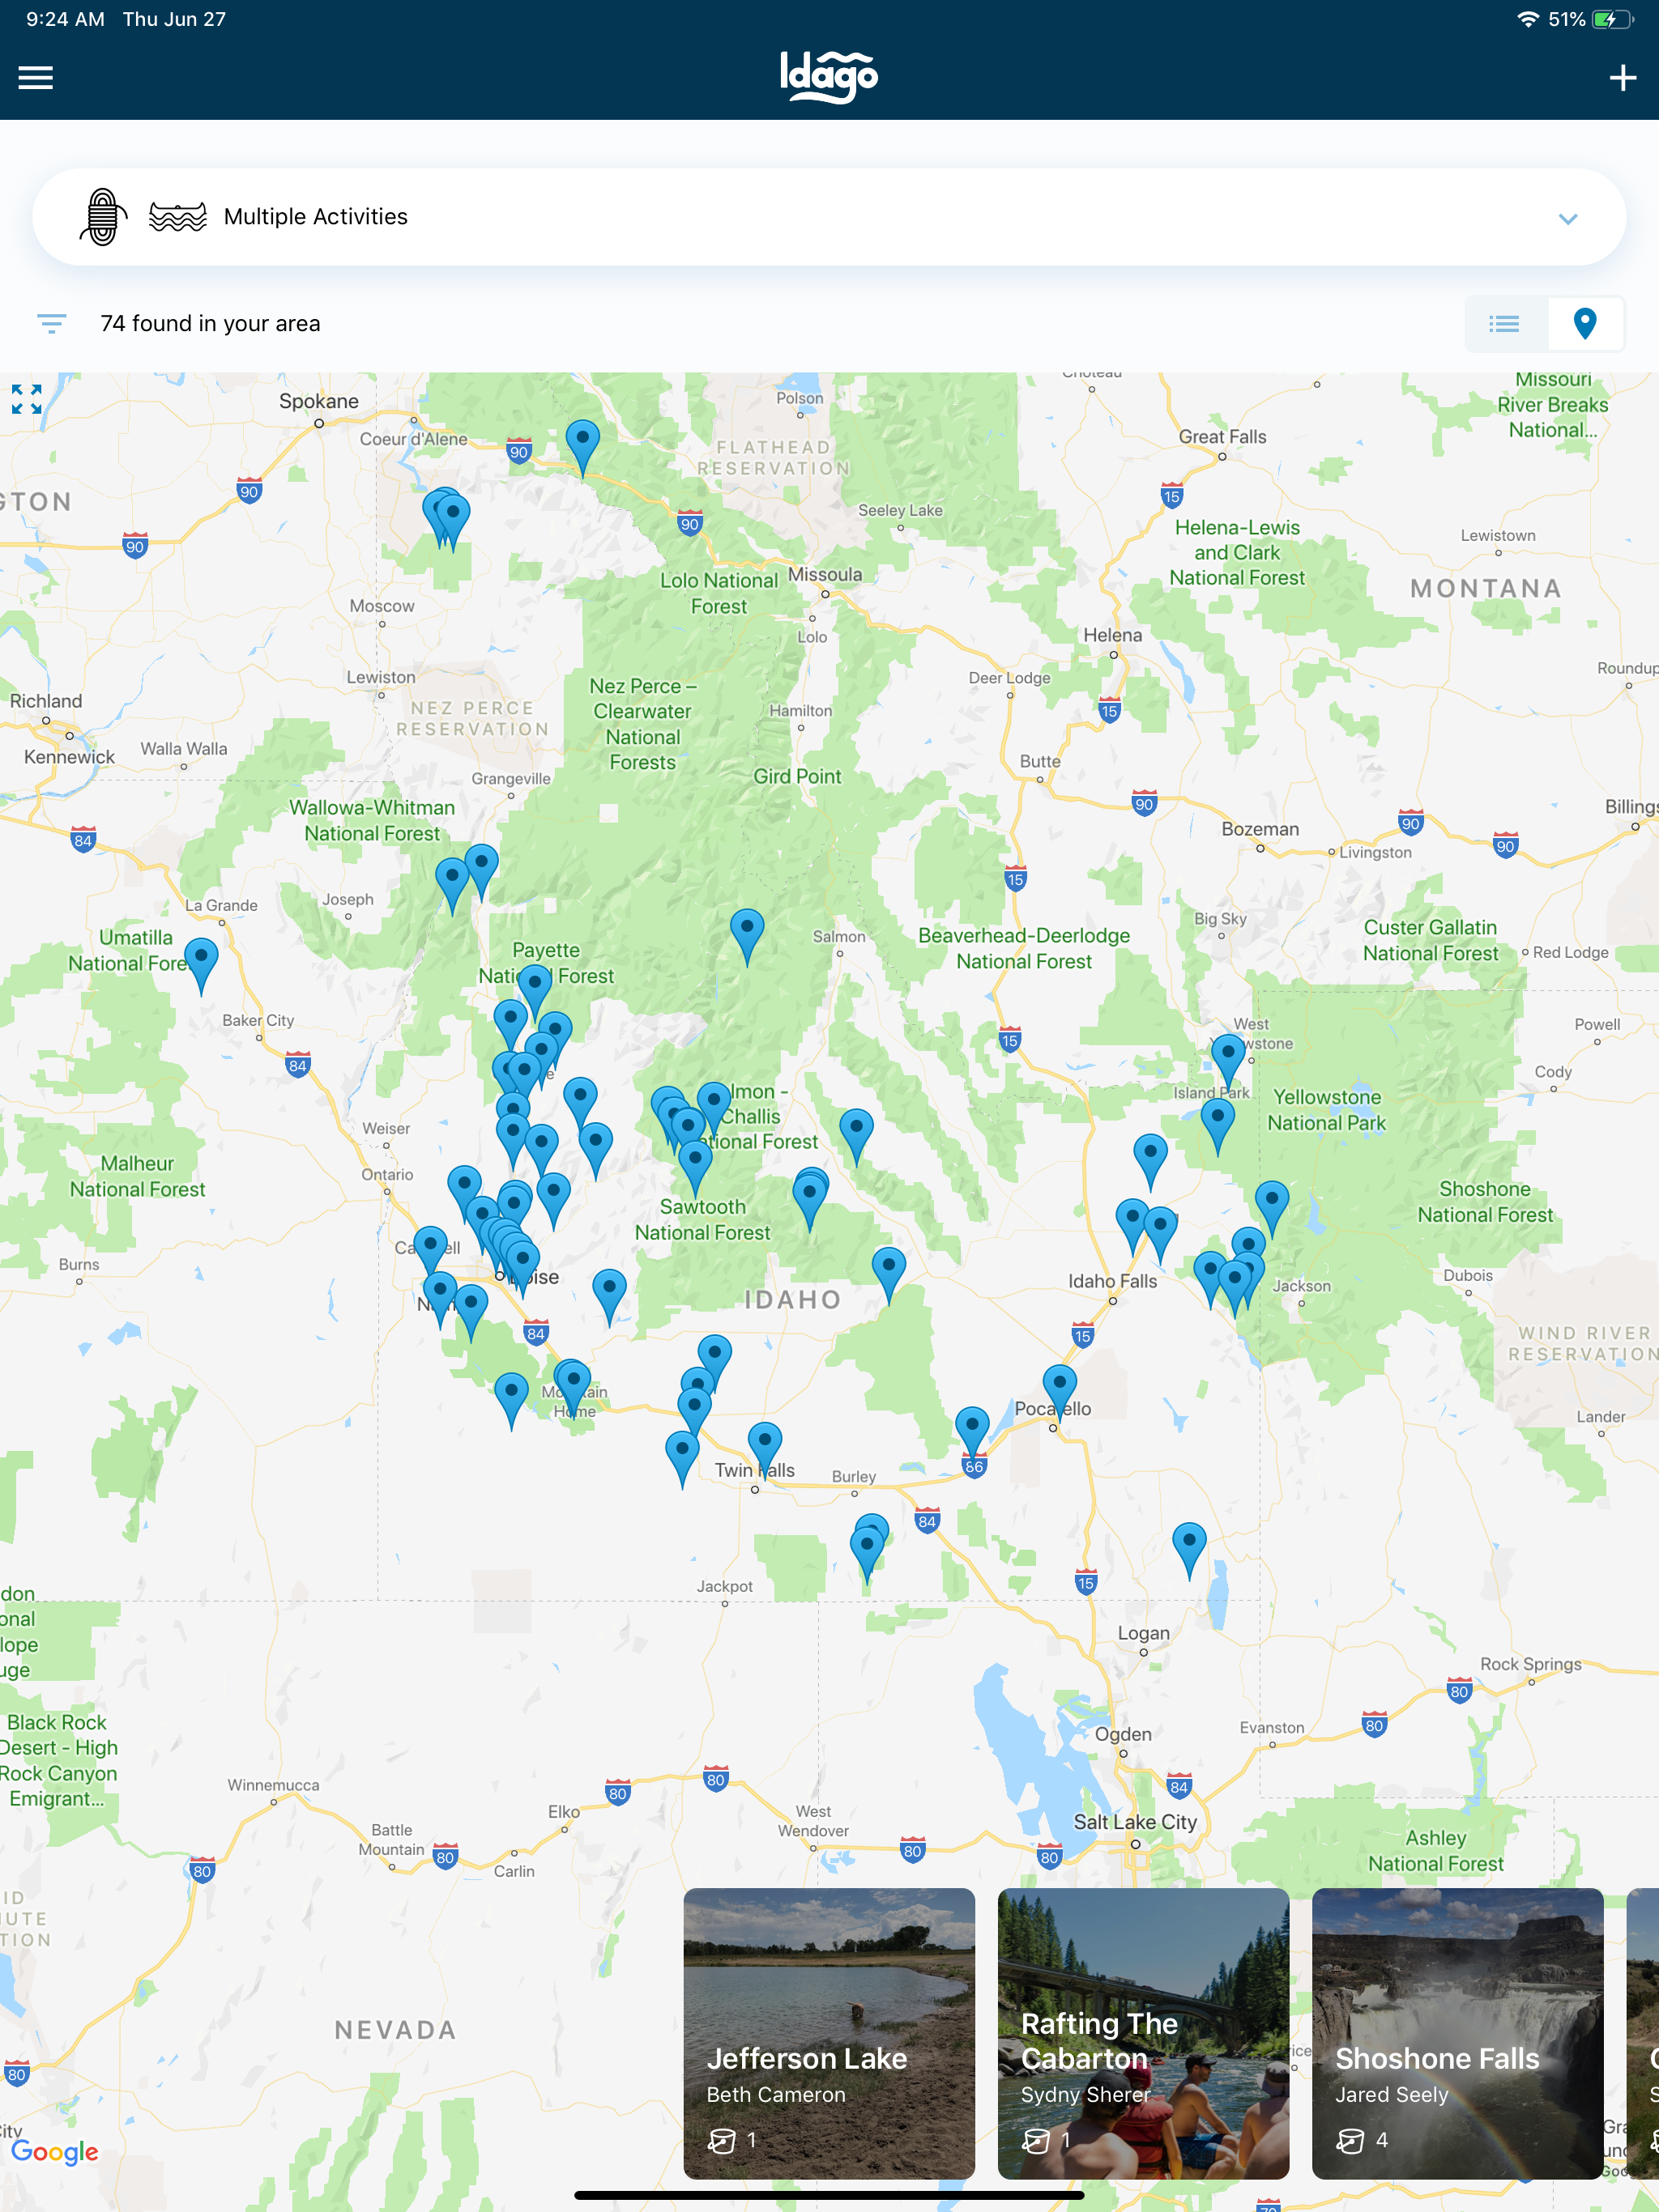Tap the Idago logo in header

click(829, 76)
